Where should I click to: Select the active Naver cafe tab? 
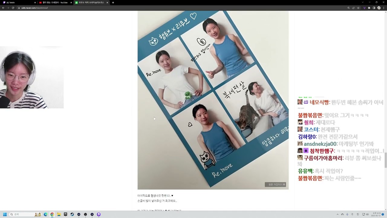(x=91, y=2)
